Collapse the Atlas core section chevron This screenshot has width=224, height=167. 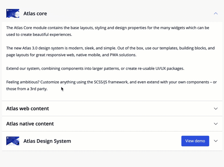[216, 13]
